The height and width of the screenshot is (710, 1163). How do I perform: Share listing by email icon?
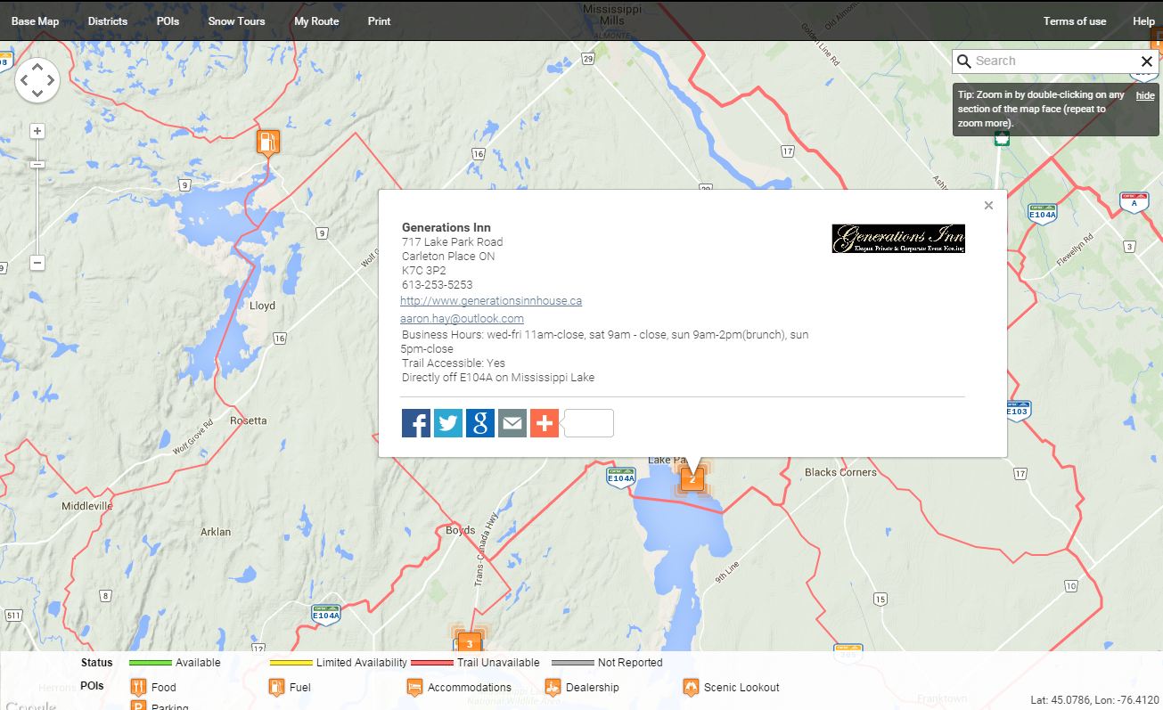(x=512, y=423)
